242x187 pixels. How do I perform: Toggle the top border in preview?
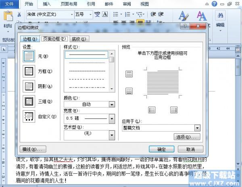tap(129, 74)
